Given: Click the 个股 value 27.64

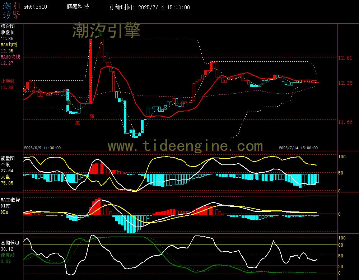Looking at the screenshot, I should [7, 171].
